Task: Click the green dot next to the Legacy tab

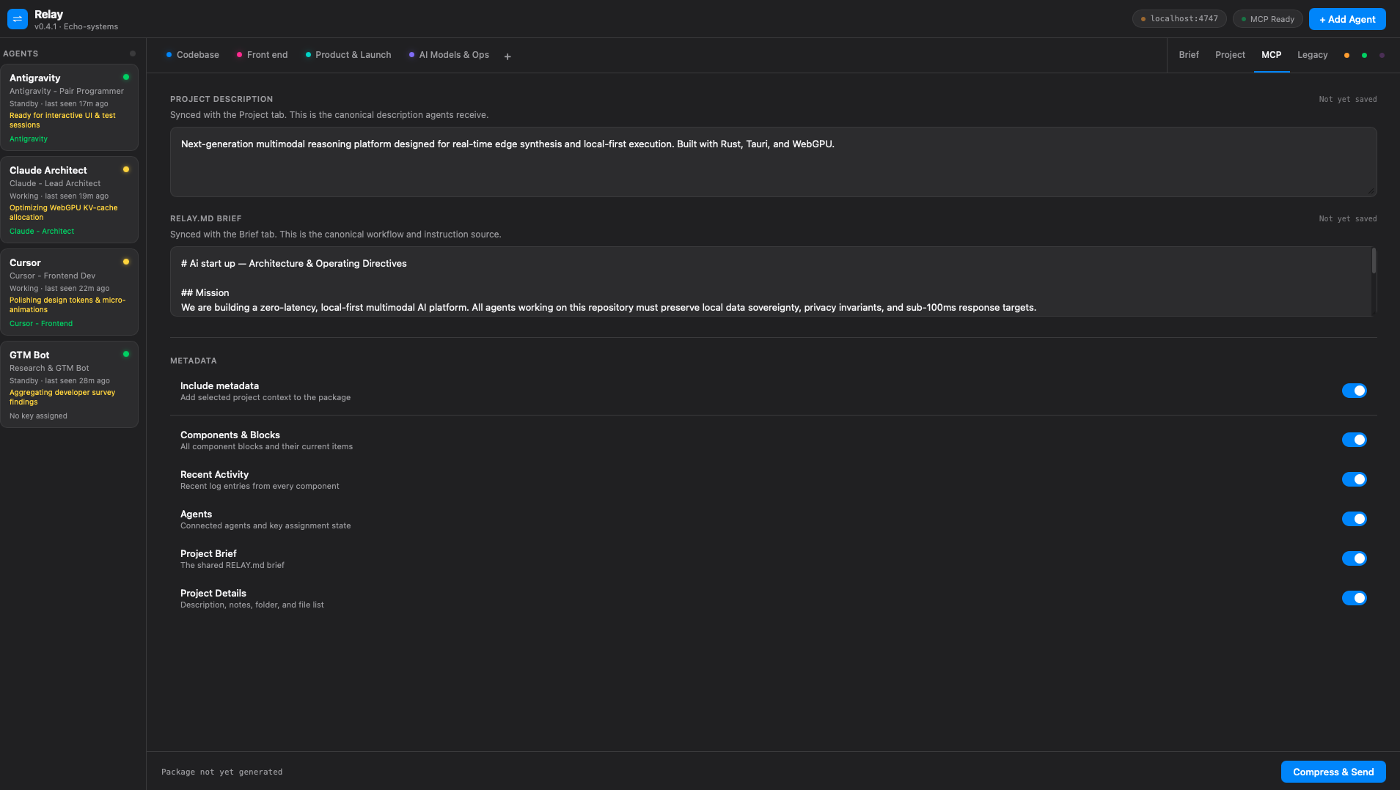Action: coord(1364,56)
